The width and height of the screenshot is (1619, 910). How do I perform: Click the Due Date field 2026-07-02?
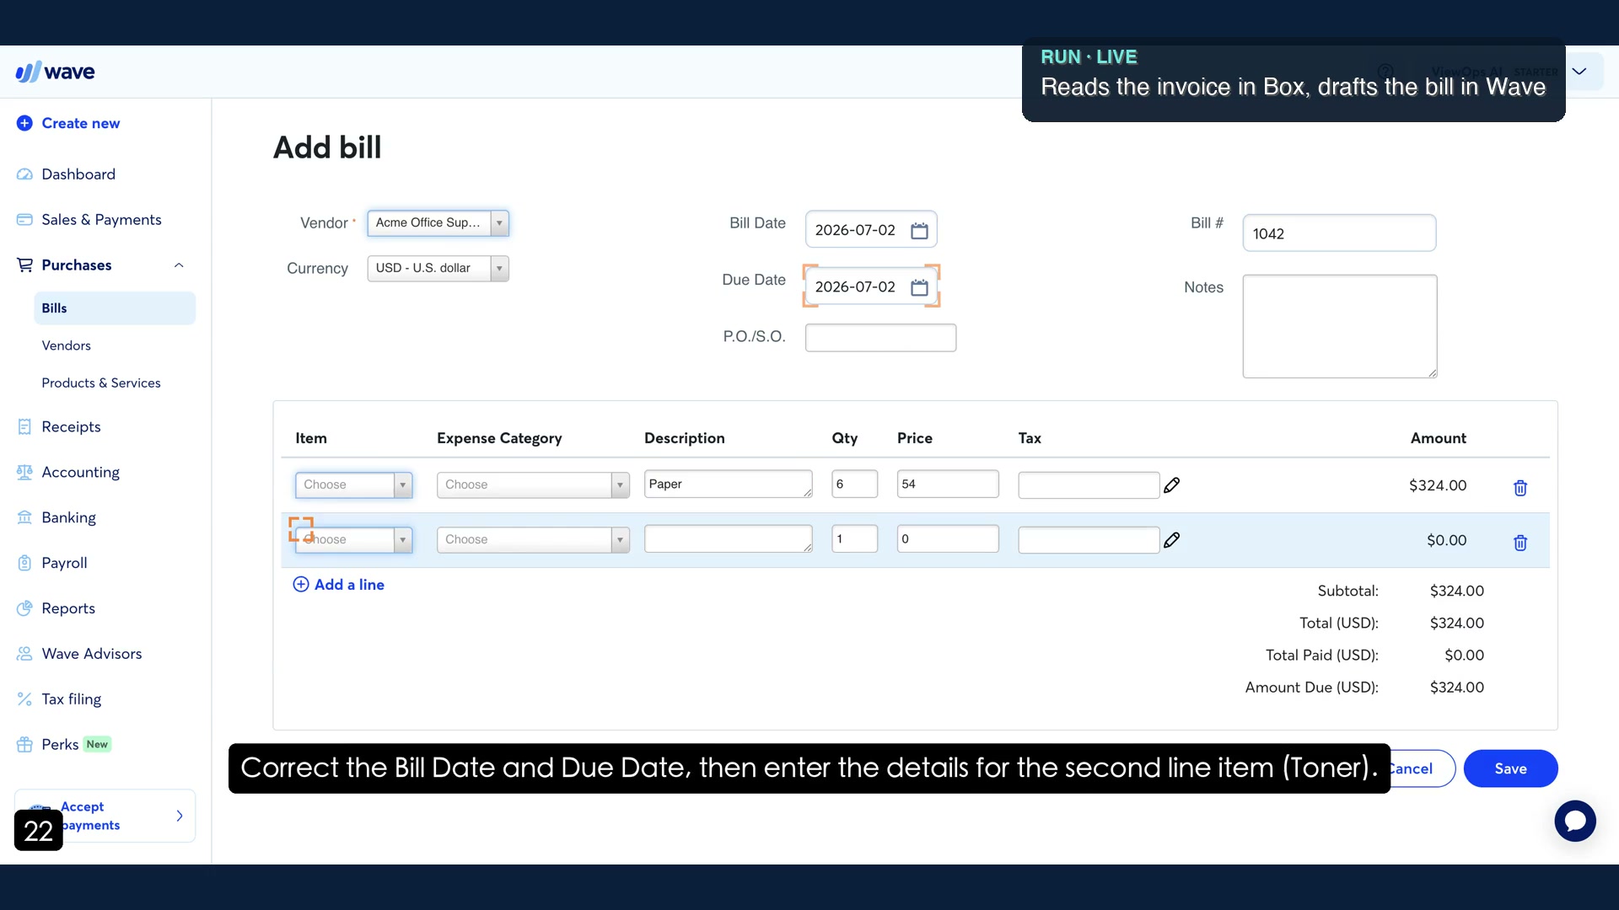coord(871,287)
